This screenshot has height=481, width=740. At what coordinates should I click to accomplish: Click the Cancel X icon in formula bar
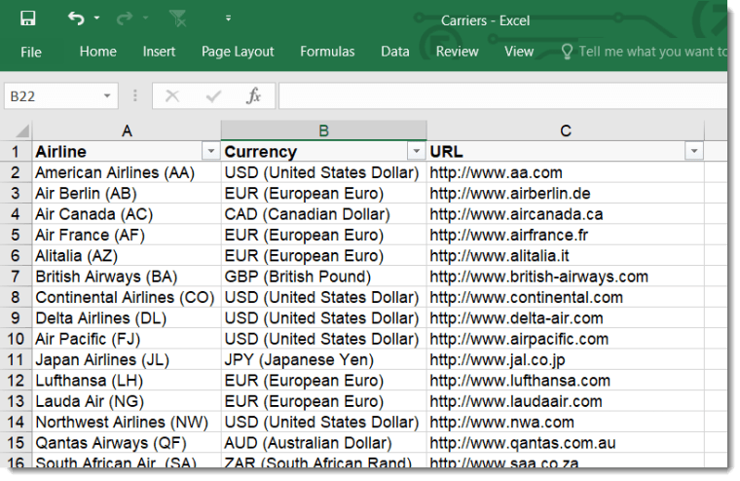click(172, 96)
